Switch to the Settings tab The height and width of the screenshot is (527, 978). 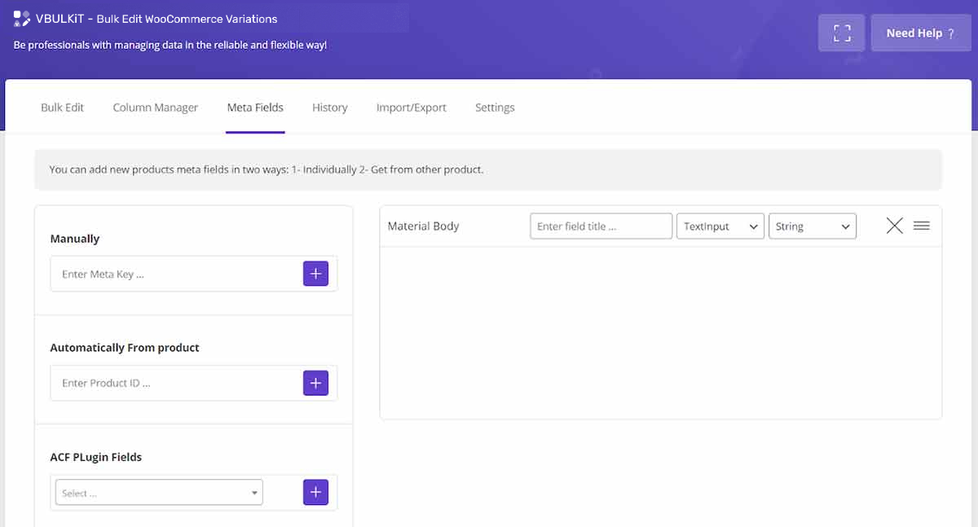495,108
